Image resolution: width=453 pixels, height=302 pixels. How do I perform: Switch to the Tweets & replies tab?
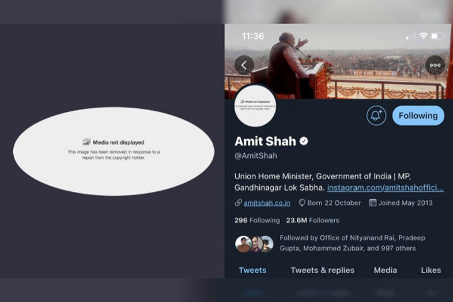pyautogui.click(x=322, y=270)
